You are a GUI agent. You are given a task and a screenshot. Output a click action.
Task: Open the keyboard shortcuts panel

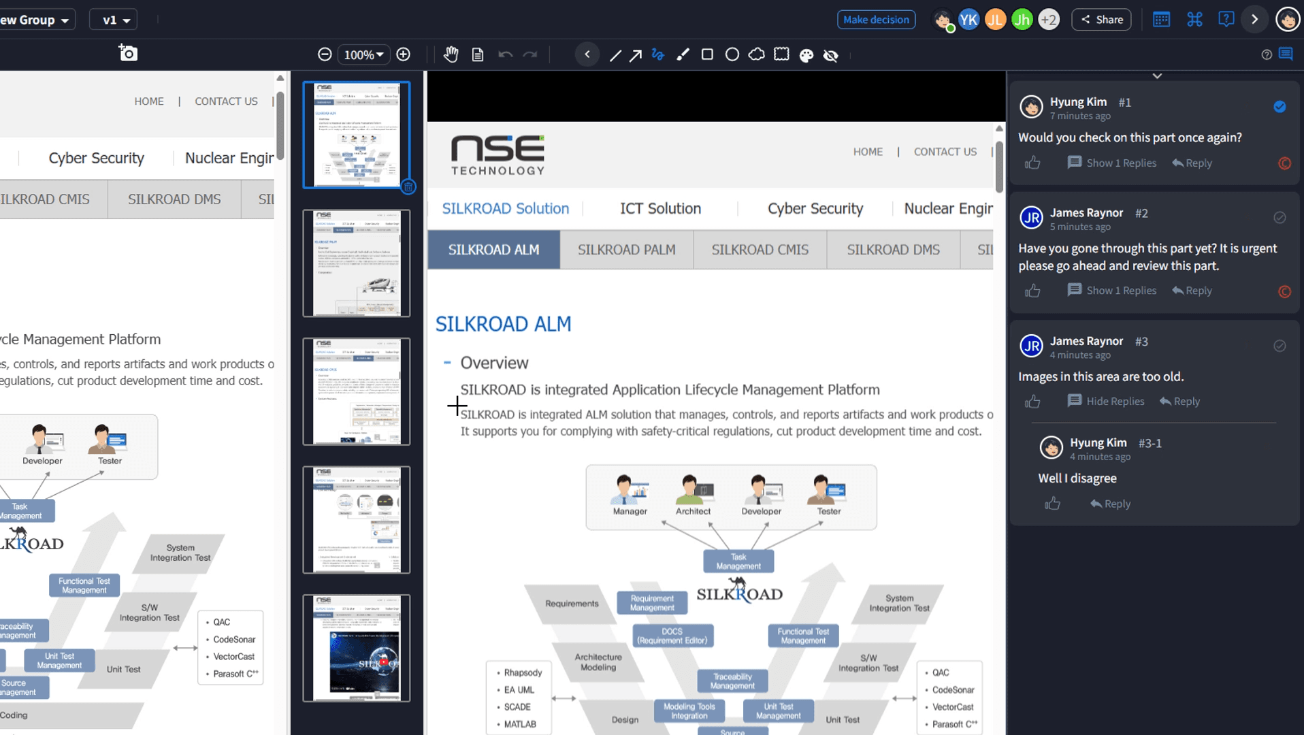[1195, 19]
